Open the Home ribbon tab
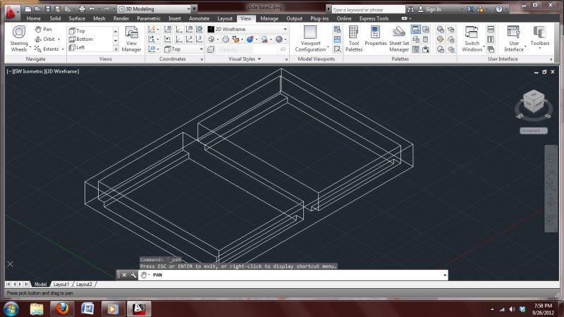The image size is (564, 317). point(33,18)
